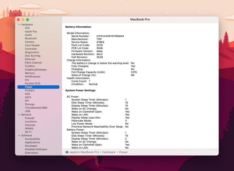Open Locations under Network
The width and height of the screenshot is (234, 171).
31,122
